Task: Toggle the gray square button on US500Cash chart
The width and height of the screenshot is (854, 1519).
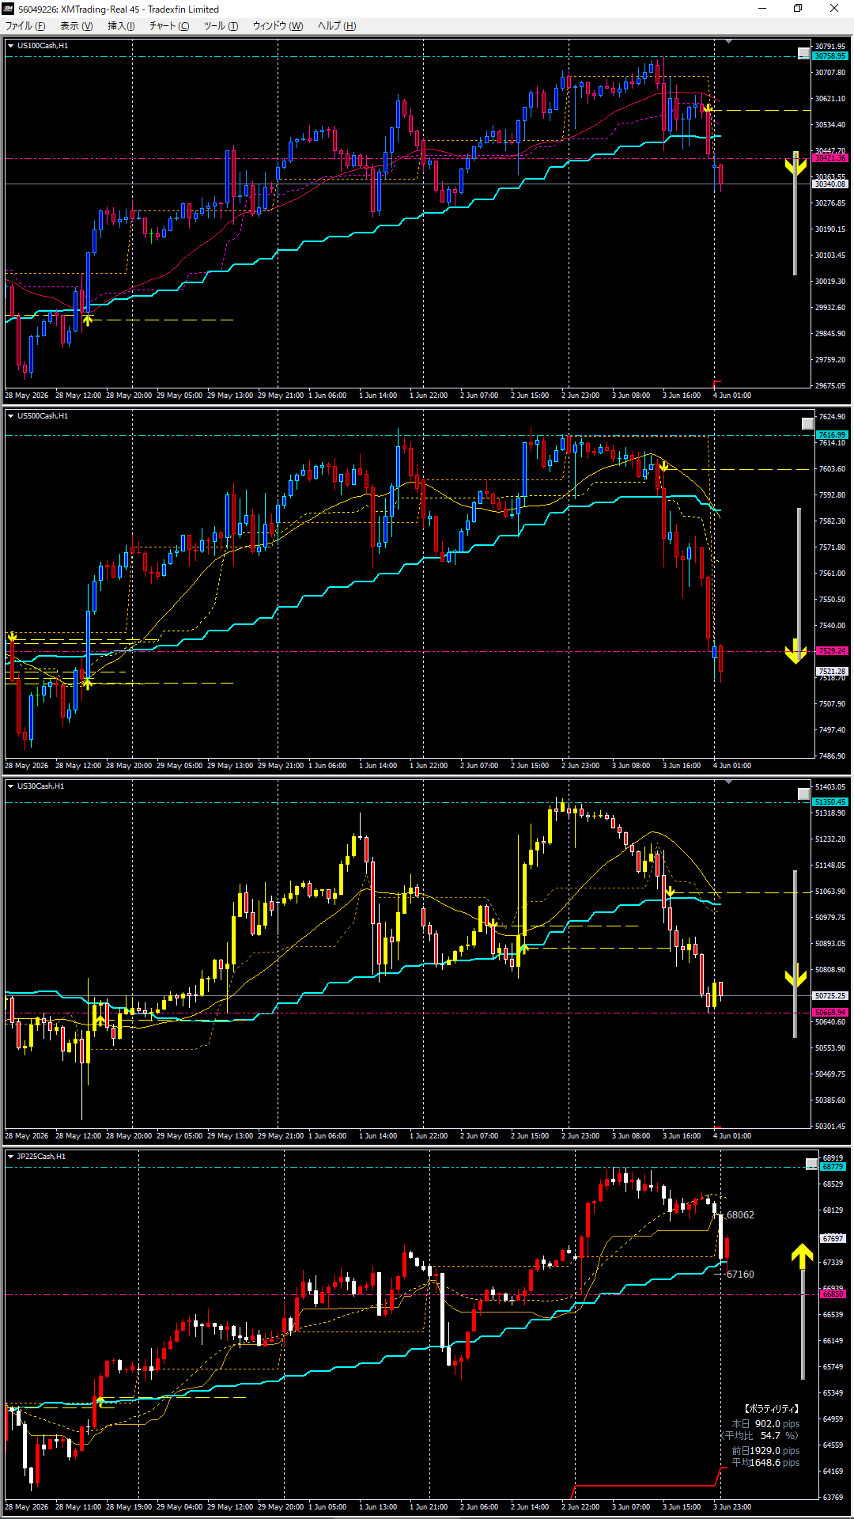Action: point(807,423)
